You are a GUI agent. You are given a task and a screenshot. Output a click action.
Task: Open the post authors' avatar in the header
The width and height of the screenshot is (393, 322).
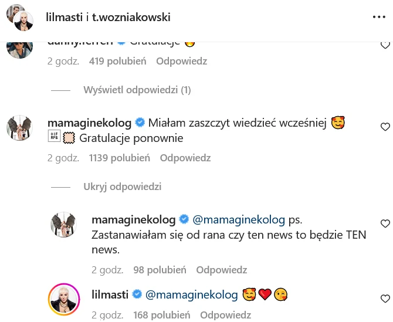tap(19, 17)
